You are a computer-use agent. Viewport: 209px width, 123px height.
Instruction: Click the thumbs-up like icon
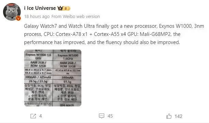tap(169, 116)
